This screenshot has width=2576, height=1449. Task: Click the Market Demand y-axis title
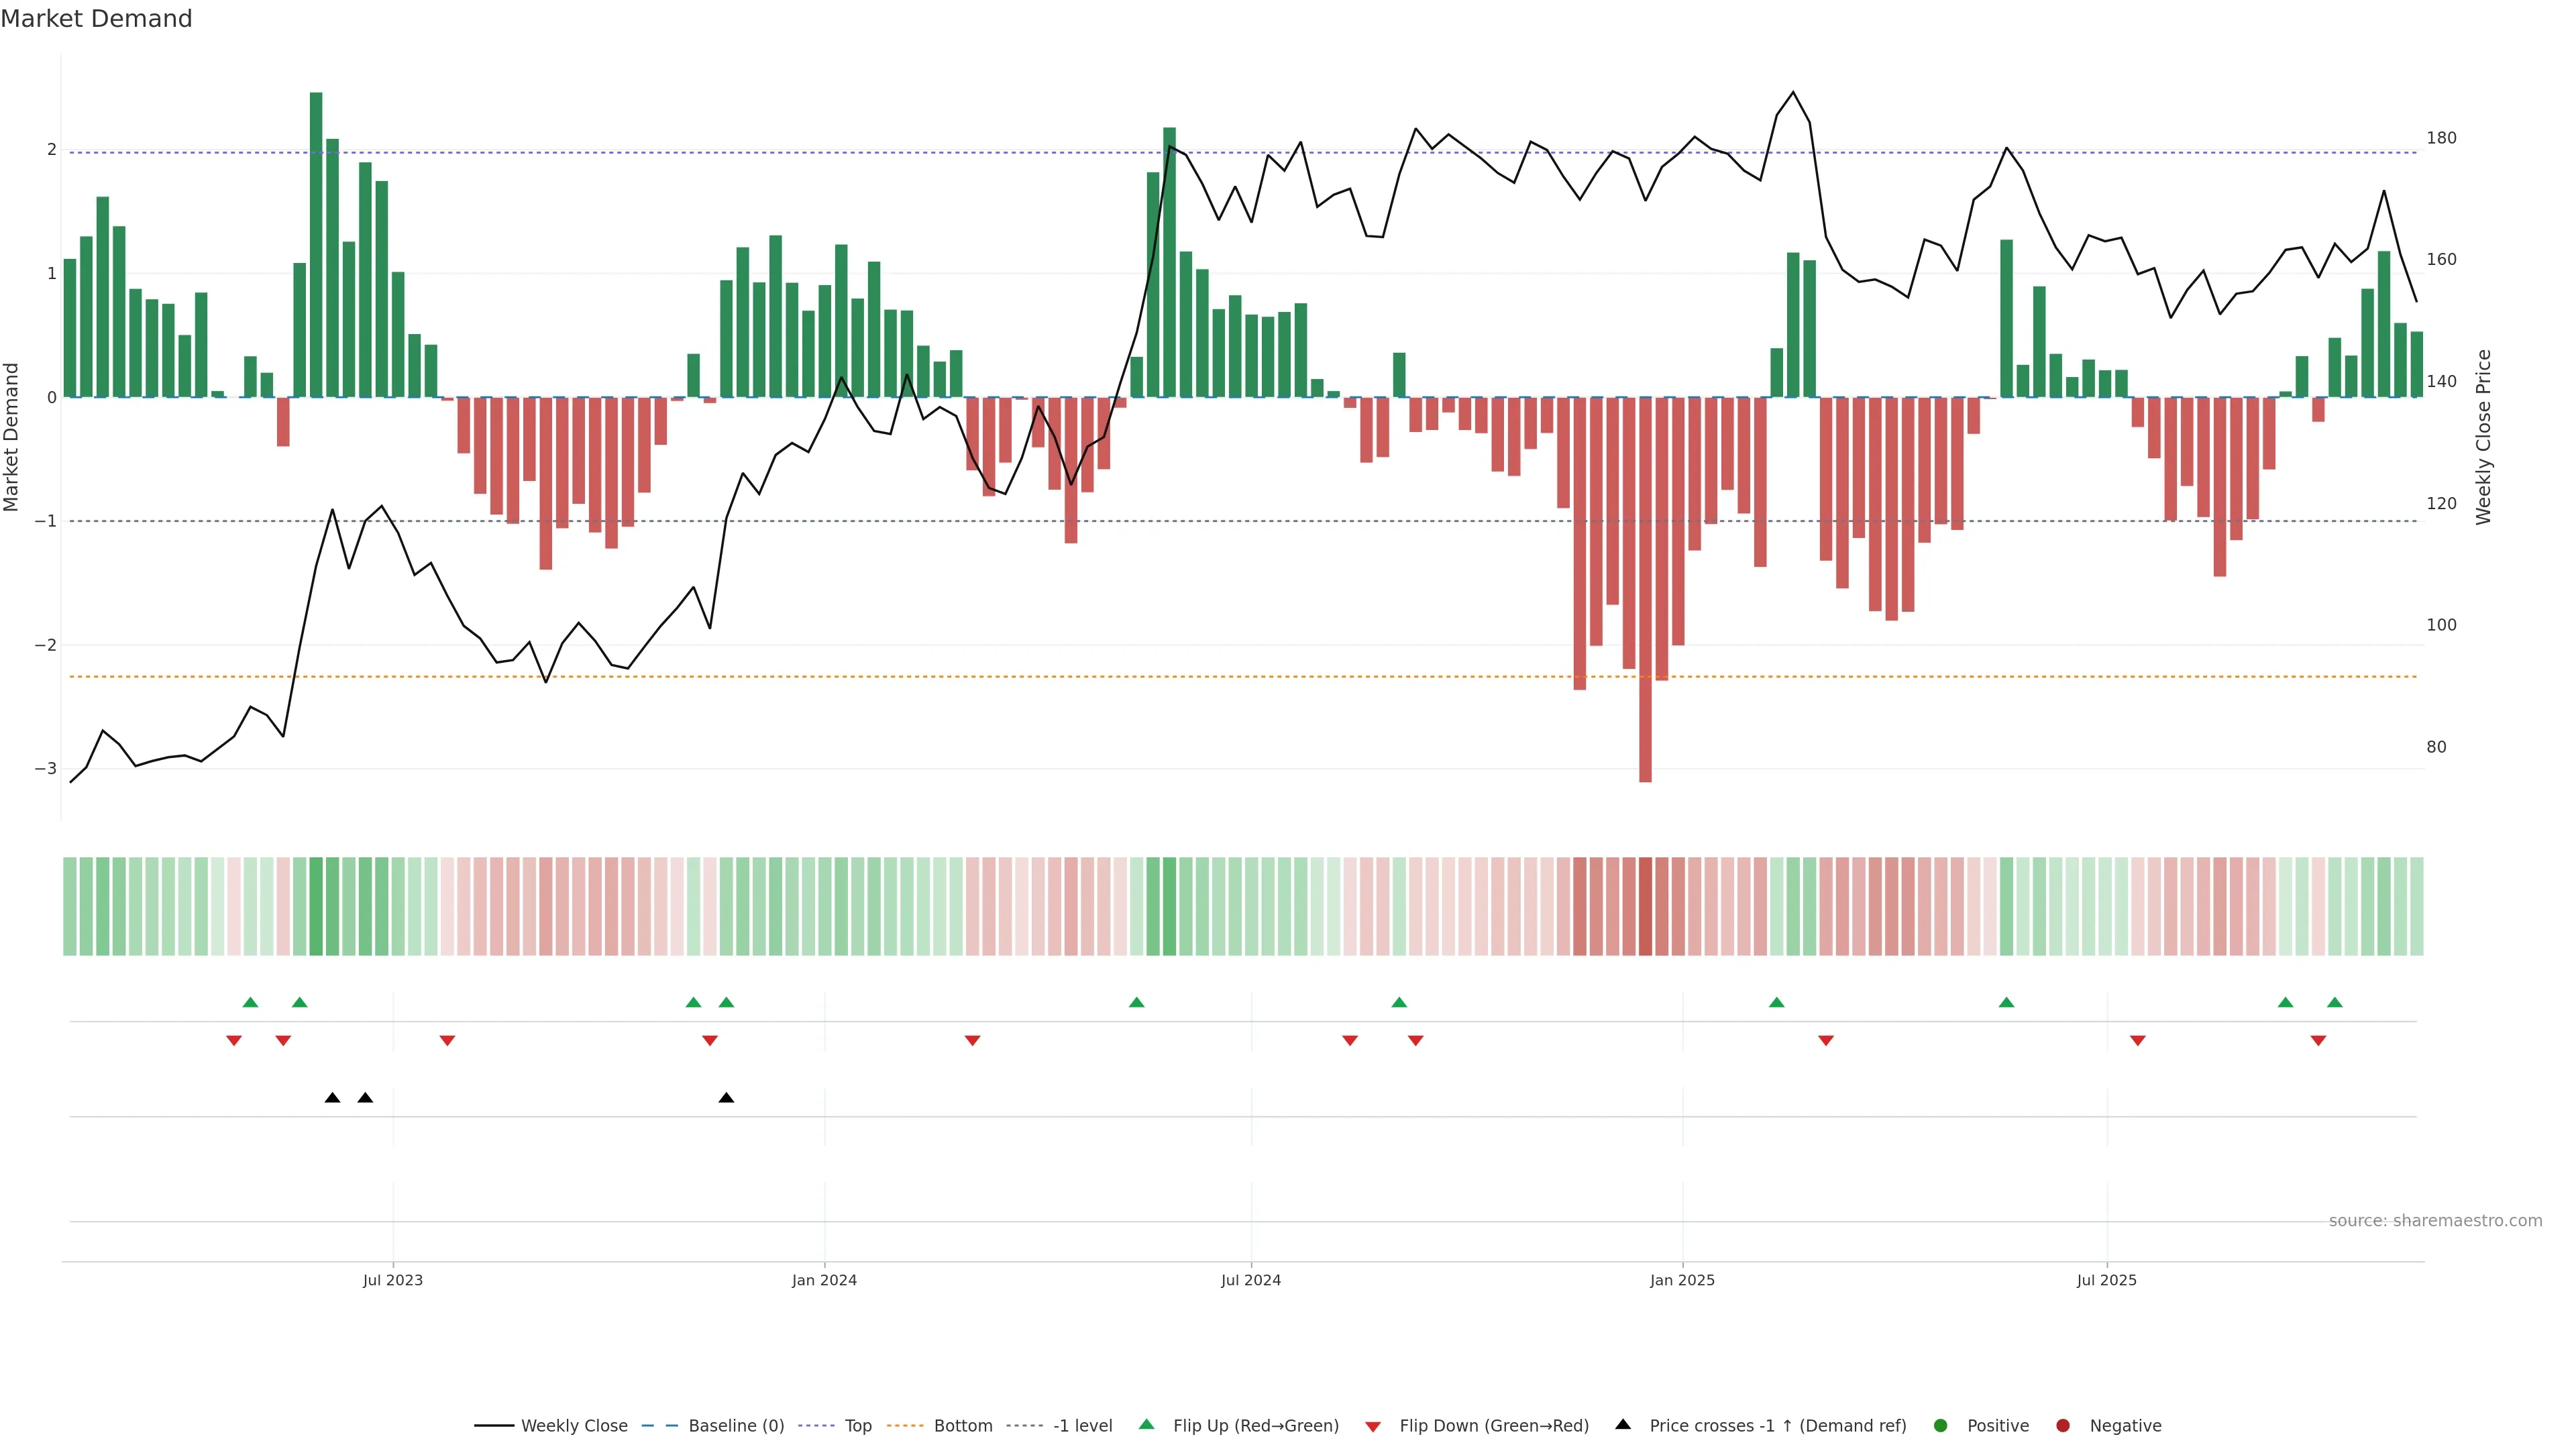point(12,437)
